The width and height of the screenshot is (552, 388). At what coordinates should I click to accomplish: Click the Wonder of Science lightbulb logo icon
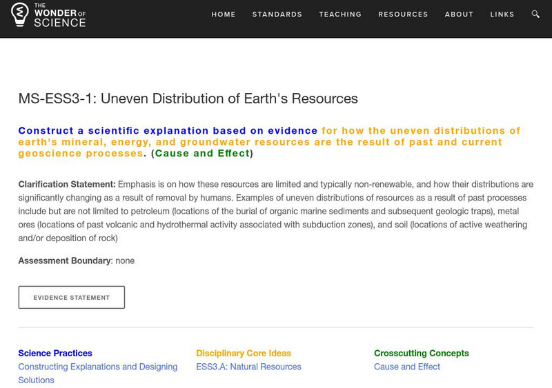[20, 14]
